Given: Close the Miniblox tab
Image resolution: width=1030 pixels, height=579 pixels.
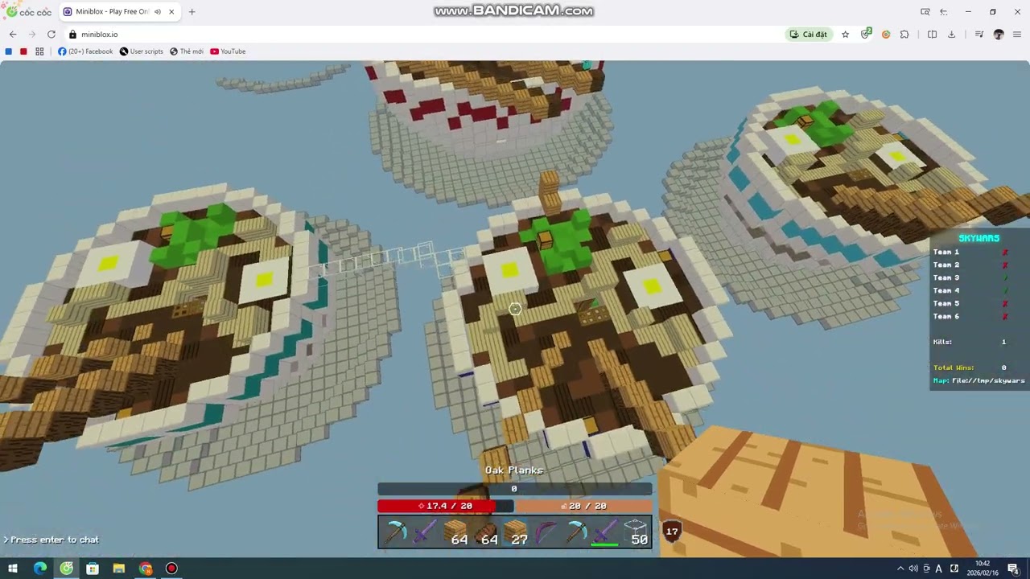Looking at the screenshot, I should coord(171,12).
